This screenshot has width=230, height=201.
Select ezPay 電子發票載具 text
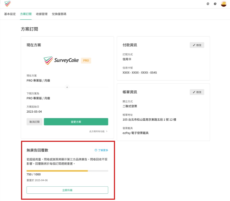click(136, 133)
